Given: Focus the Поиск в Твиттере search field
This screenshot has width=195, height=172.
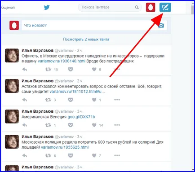Looking at the screenshot, I should click(110, 7).
